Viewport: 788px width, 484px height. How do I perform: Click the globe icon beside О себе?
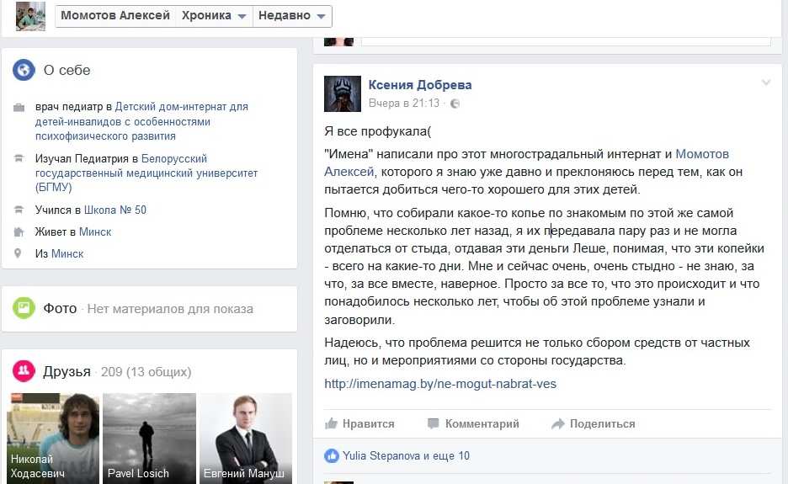click(x=24, y=70)
